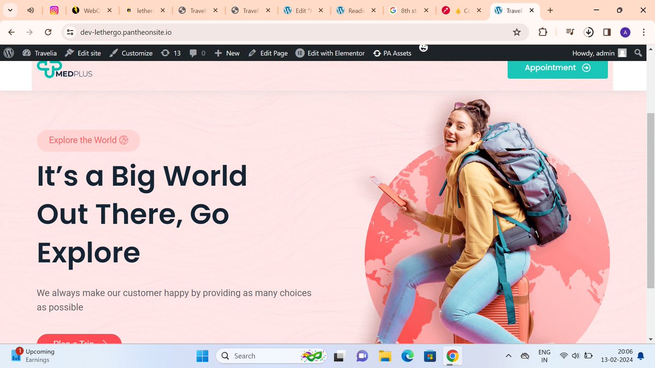This screenshot has height=368, width=655.
Task: Open a new browser tab
Action: tap(550, 10)
